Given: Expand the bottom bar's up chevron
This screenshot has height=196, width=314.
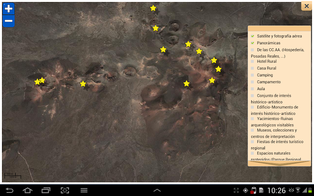Looking at the screenshot, I should (x=157, y=191).
